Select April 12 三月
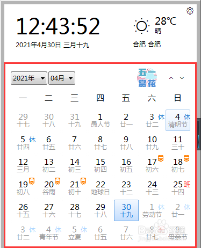This screenshot has width=201, height=248. tap(23, 165)
